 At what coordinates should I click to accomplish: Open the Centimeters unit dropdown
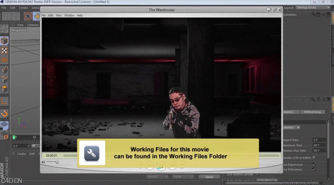click(292, 128)
